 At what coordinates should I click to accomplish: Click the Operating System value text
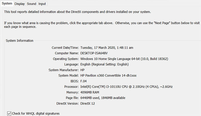pos(124,59)
